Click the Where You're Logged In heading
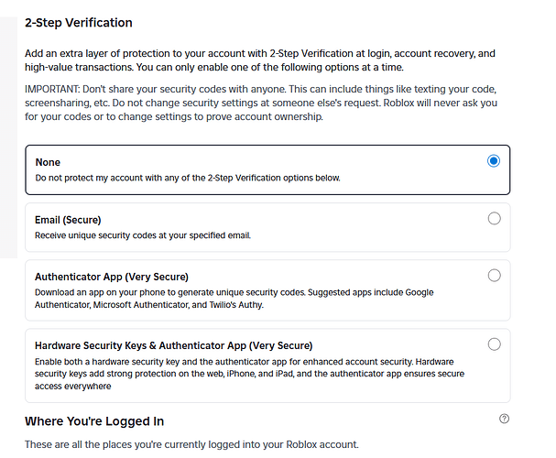The width and height of the screenshot is (556, 458). click(94, 421)
